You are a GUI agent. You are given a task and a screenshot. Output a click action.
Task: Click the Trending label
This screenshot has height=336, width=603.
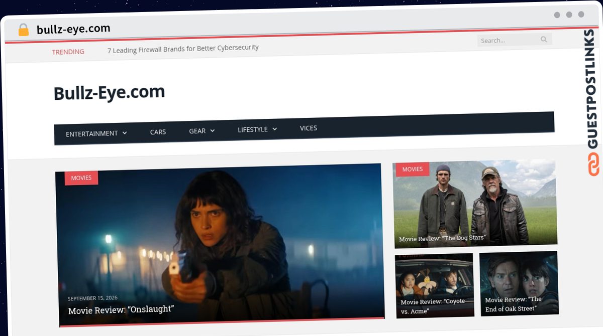click(68, 52)
